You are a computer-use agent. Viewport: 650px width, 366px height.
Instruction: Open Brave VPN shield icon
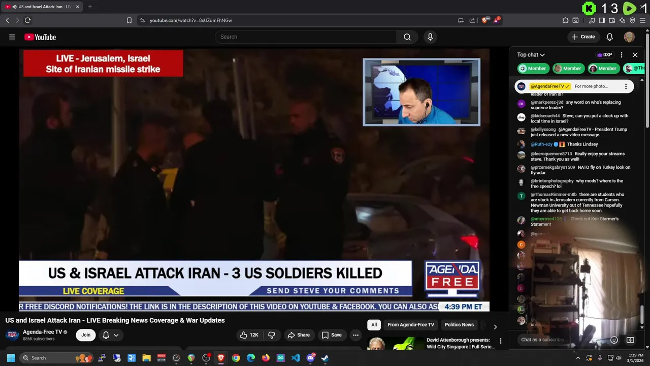point(632,20)
